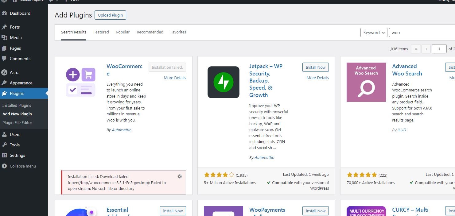Click the Advanced Woo Search thumbnail
The height and width of the screenshot is (216, 455).
click(366, 82)
